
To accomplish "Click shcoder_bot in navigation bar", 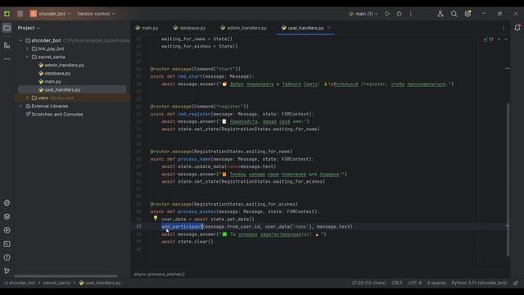I will pyautogui.click(x=20, y=283).
